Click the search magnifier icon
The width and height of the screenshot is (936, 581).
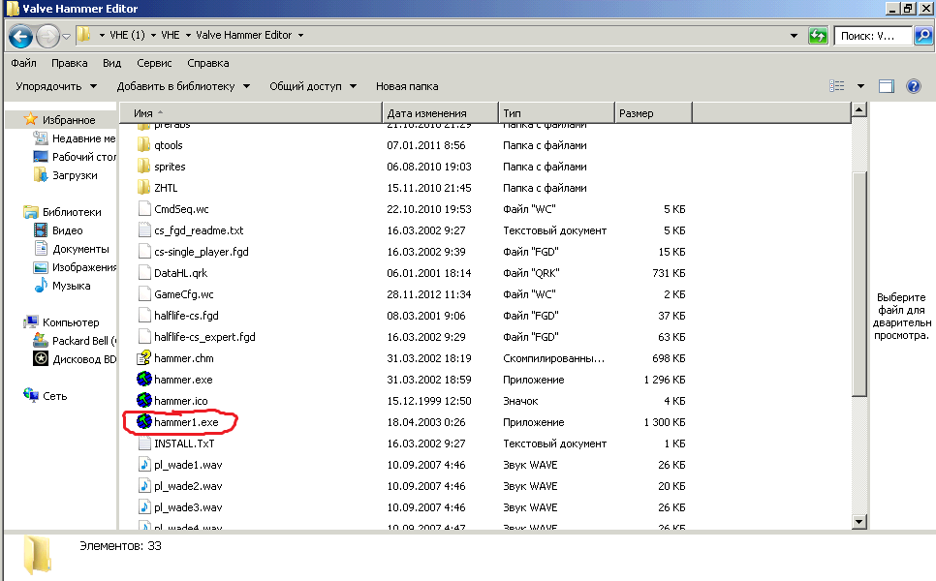point(922,36)
